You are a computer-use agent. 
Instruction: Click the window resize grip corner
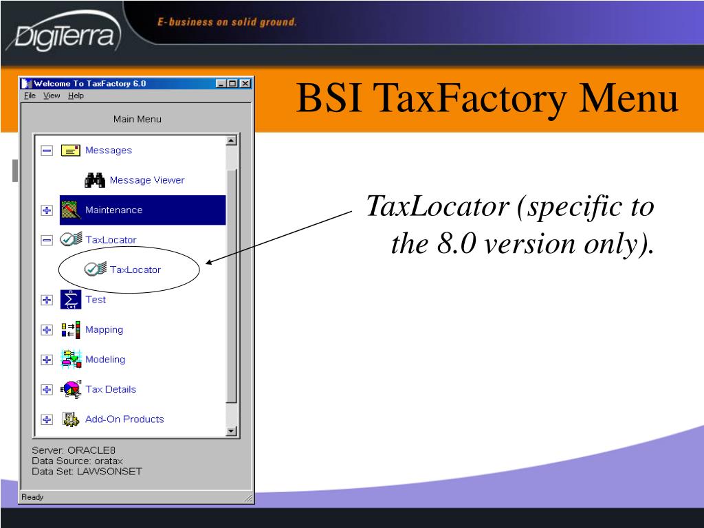click(x=248, y=498)
